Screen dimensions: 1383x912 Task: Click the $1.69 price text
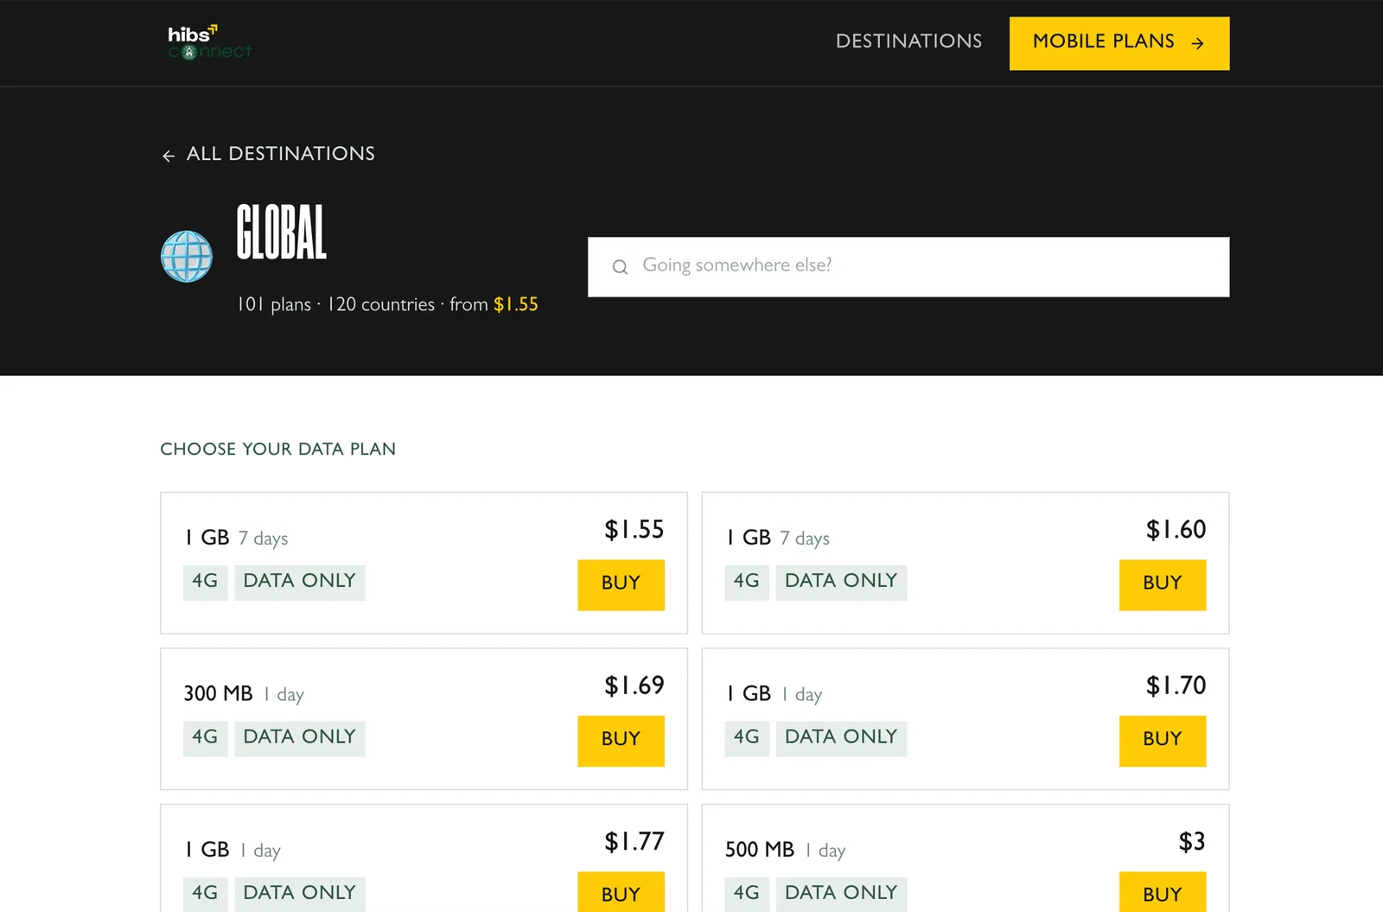(634, 686)
